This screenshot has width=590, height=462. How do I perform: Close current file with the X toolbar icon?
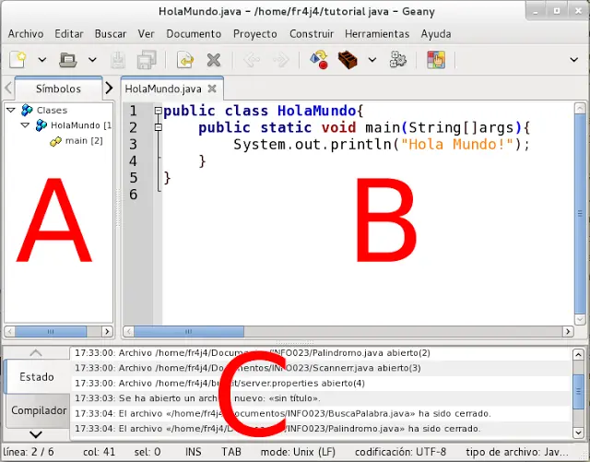click(214, 60)
